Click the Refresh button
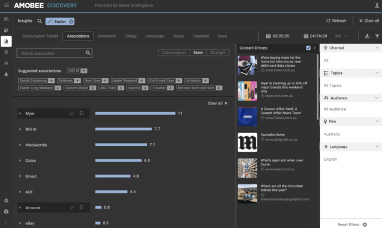This screenshot has height=228, width=382. pos(336,21)
